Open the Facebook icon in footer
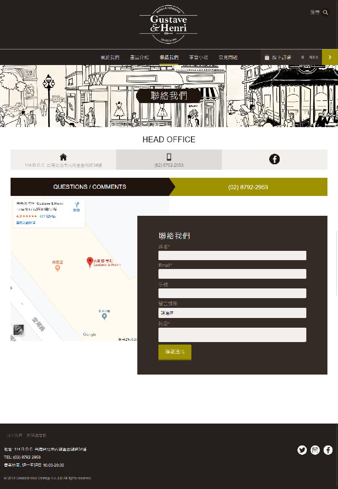 (x=328, y=450)
